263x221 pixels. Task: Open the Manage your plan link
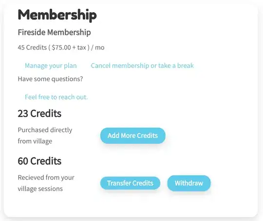pyautogui.click(x=51, y=66)
